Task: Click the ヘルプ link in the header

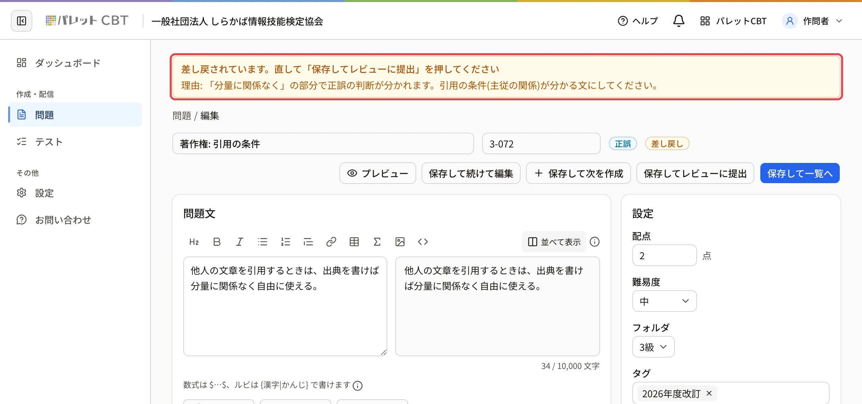Action: click(x=638, y=21)
